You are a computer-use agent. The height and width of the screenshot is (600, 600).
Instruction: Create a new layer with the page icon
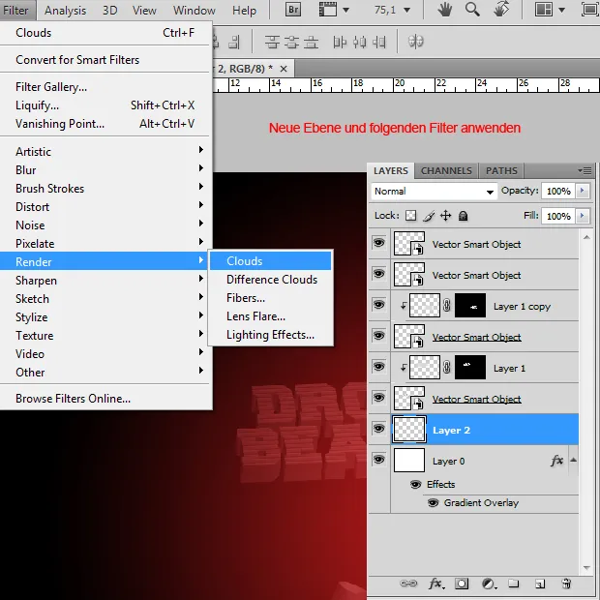(x=540, y=584)
